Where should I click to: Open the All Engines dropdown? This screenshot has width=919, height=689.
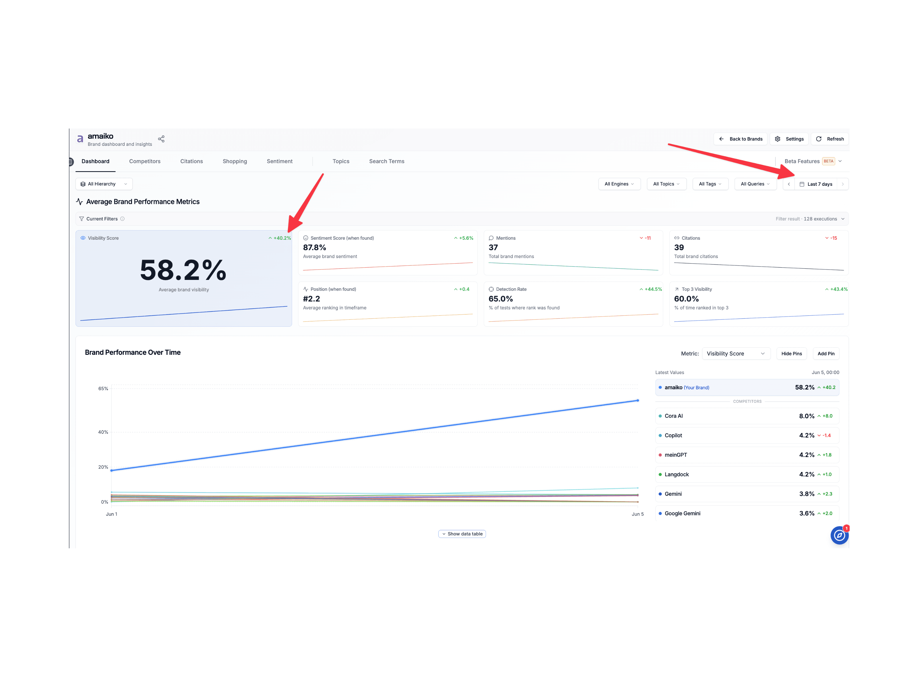tap(619, 184)
